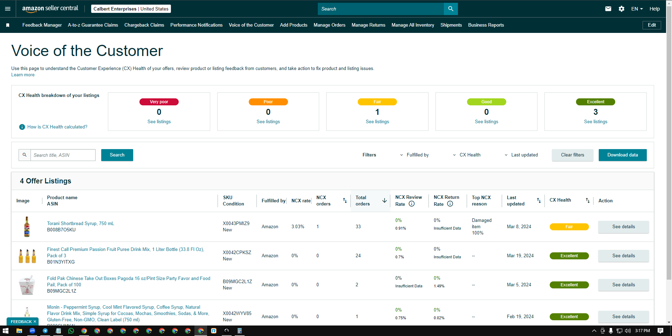
Task: Focus the Search title, ASIN input field
Action: coord(63,155)
